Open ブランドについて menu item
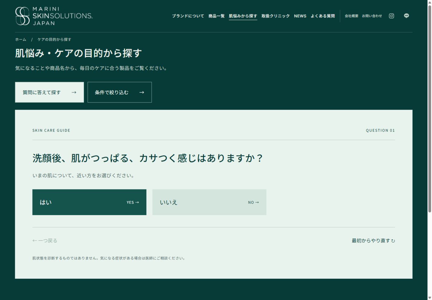Viewport: 432px width, 300px height. (x=188, y=16)
